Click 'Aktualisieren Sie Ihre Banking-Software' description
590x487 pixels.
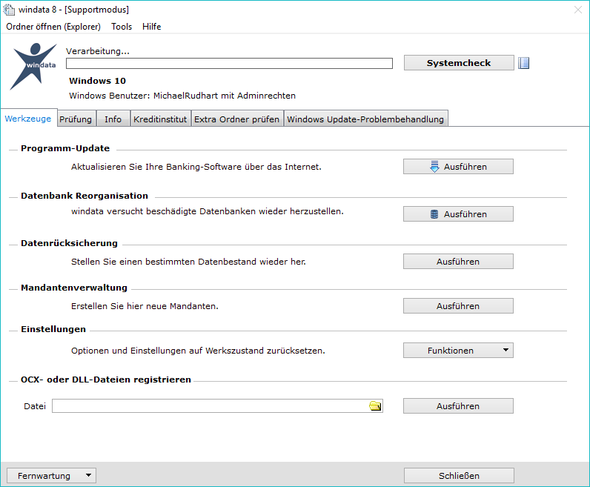point(196,167)
